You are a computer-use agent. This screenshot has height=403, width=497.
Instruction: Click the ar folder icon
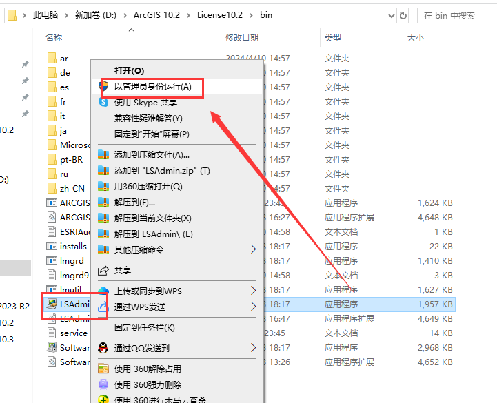(x=52, y=58)
